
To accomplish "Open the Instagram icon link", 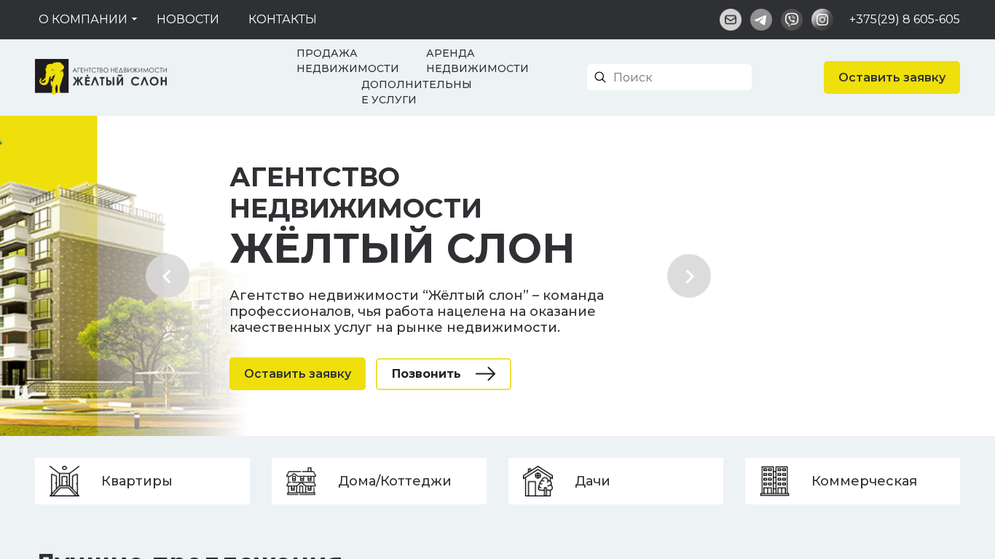I will [822, 20].
